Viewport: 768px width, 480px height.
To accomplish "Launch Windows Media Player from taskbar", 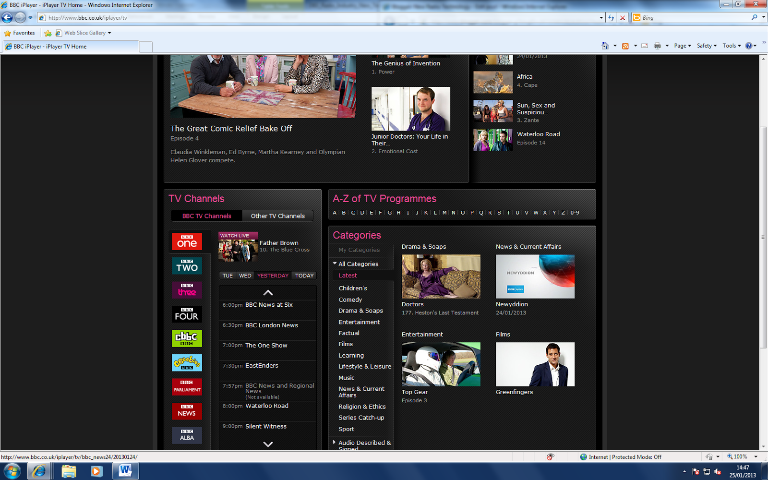I will click(96, 471).
